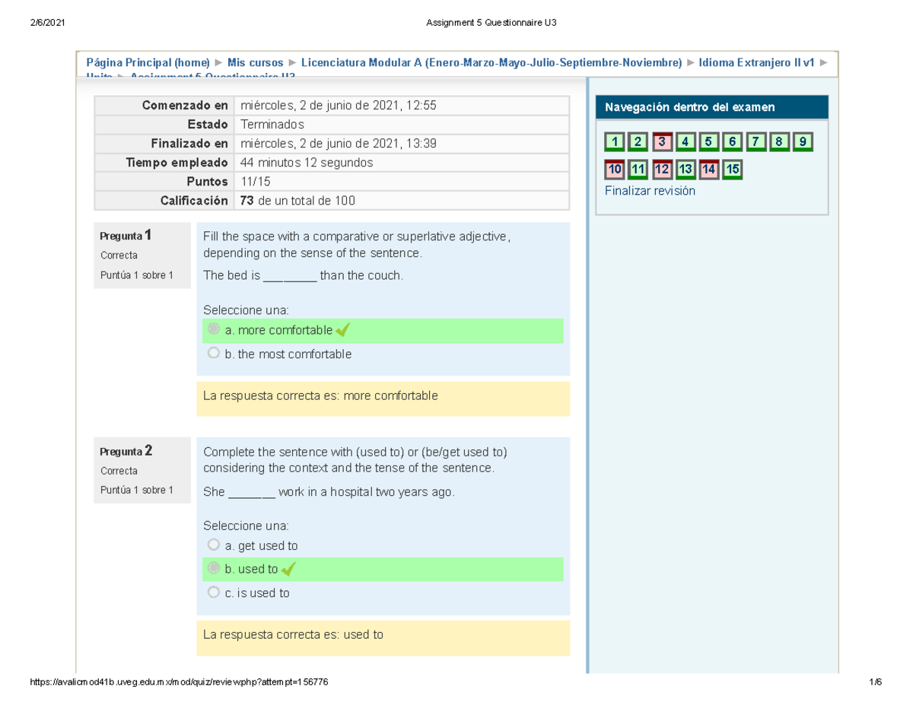
Task: Open 'Página Principal (home)' breadcrumb
Action: click(148, 62)
